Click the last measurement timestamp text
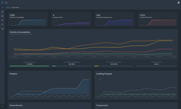This screenshot has height=109, width=181. click(x=21, y=34)
